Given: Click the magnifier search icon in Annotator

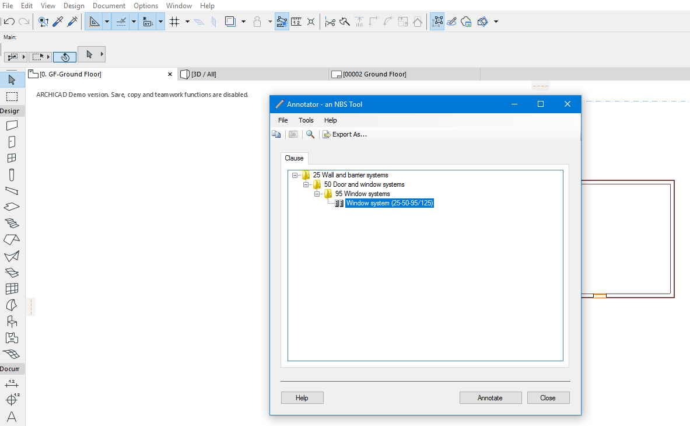Looking at the screenshot, I should coord(310,134).
